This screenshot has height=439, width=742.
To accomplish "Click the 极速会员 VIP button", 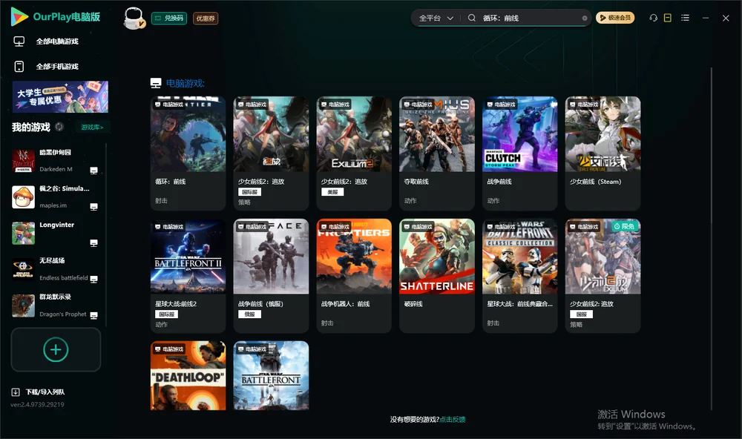I will coord(614,18).
